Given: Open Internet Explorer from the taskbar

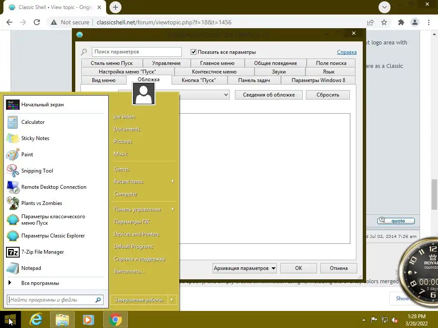Looking at the screenshot, I should [36, 319].
